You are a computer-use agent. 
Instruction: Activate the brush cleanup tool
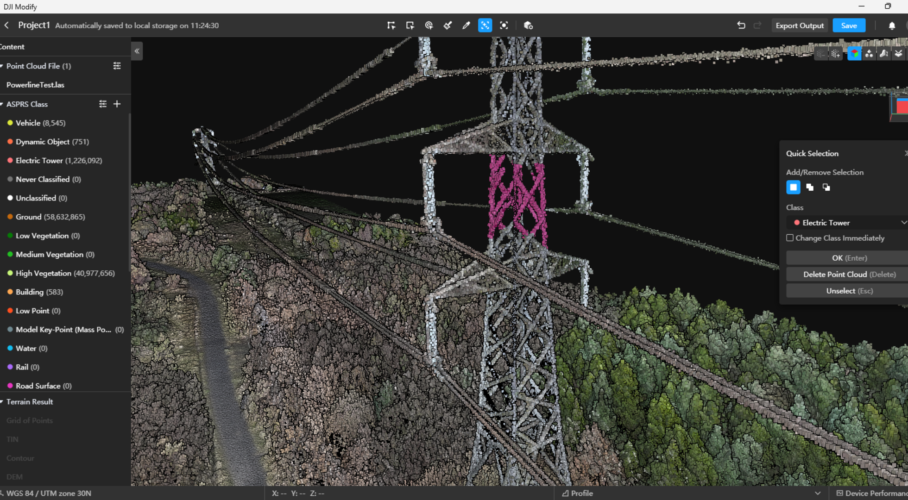pyautogui.click(x=448, y=25)
